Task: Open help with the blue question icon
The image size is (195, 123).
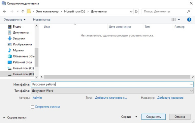Action: pyautogui.click(x=189, y=20)
